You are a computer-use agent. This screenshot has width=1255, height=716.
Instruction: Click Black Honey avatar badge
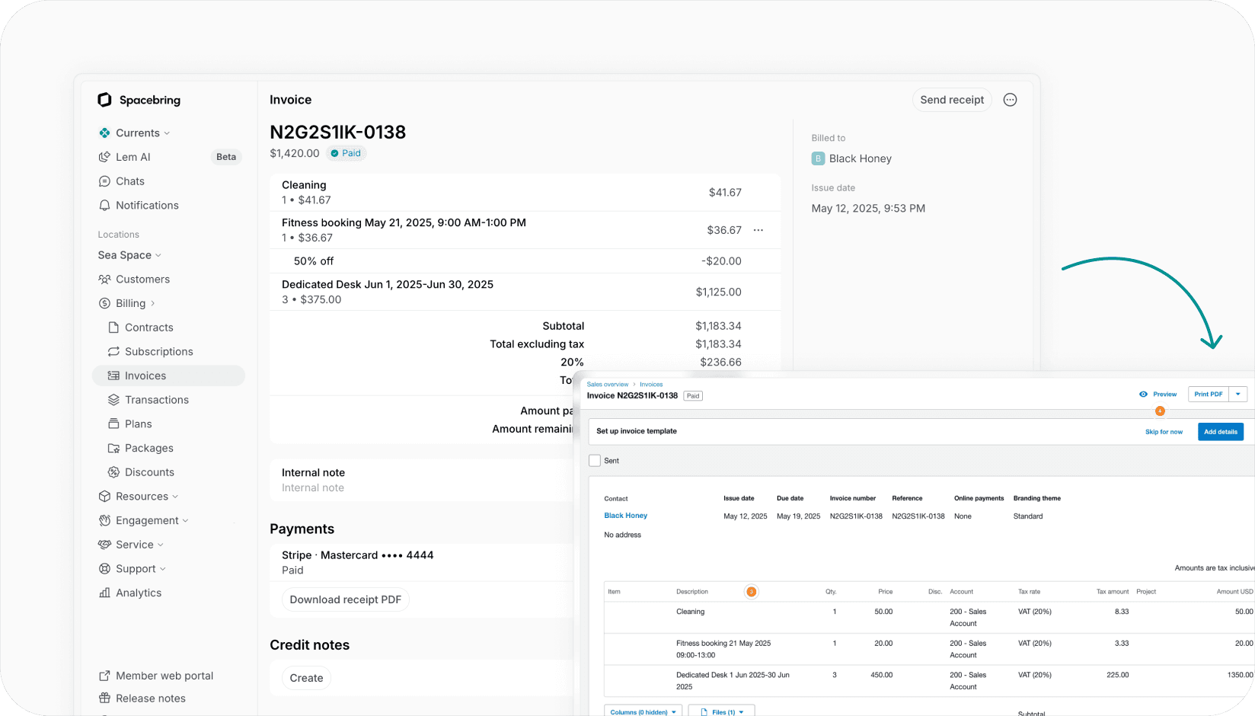click(x=819, y=158)
